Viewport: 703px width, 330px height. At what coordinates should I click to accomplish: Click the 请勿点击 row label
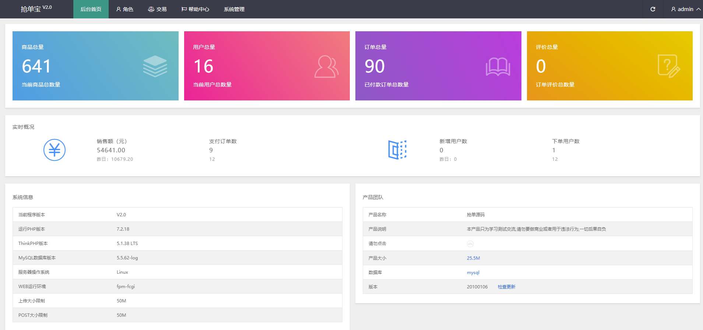tap(377, 244)
